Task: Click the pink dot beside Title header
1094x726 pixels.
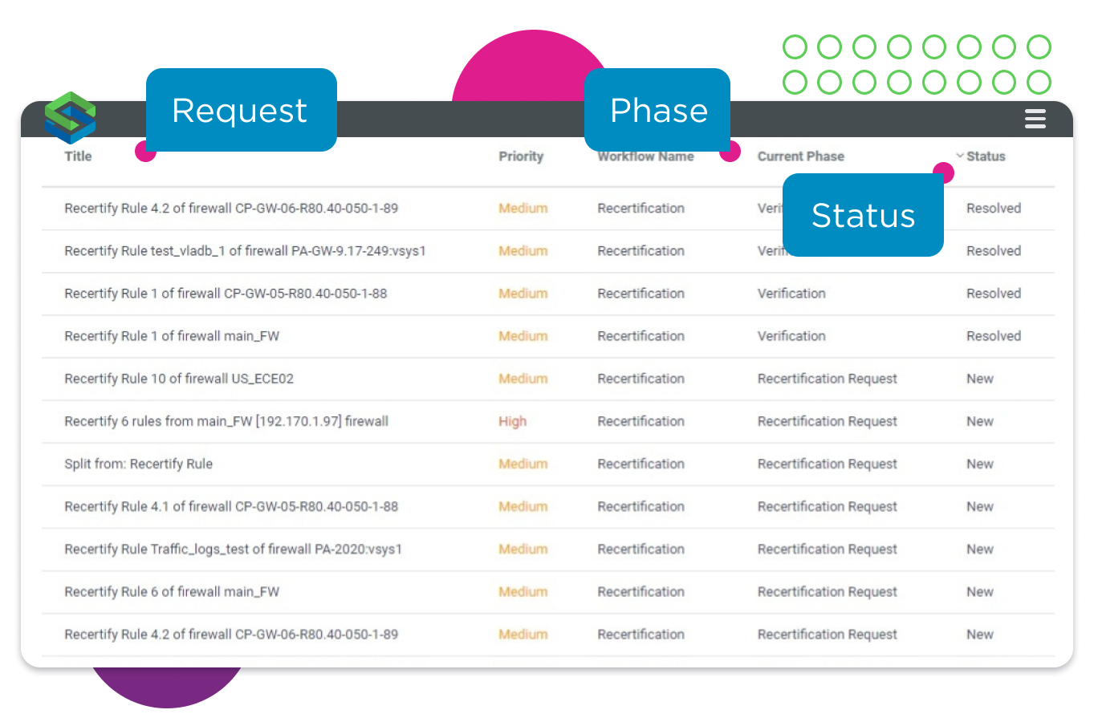Action: tap(145, 151)
